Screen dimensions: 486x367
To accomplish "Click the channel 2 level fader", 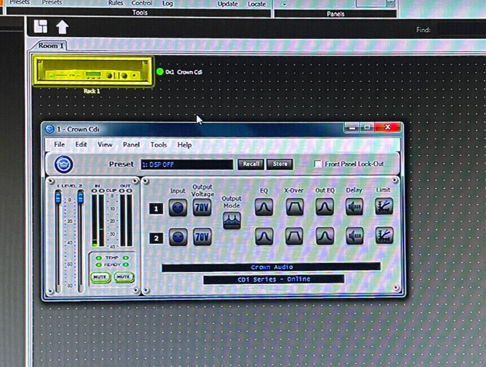I will (81, 197).
